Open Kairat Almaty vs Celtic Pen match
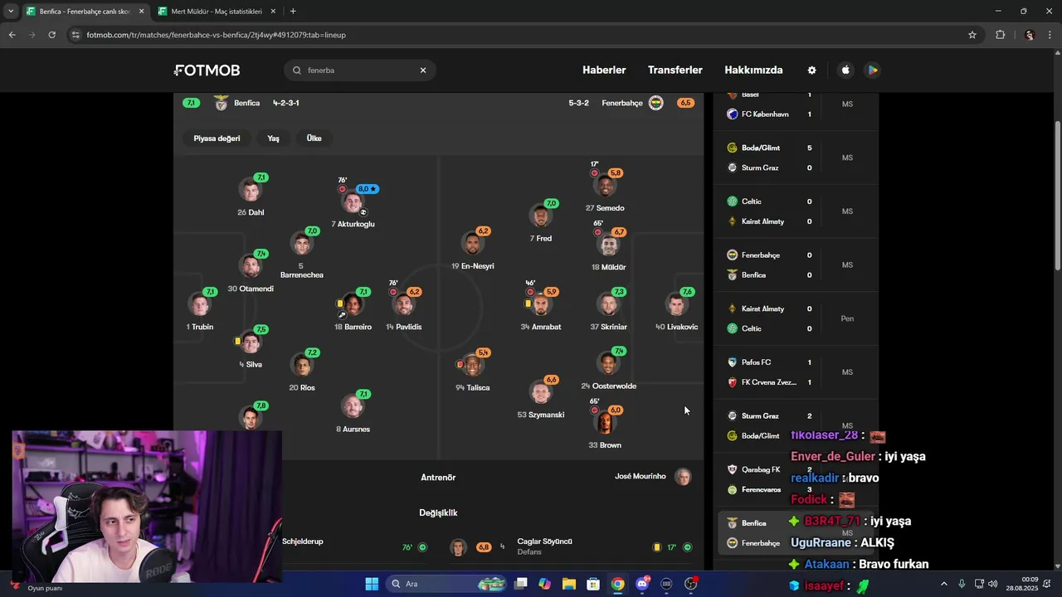 [x=796, y=318]
